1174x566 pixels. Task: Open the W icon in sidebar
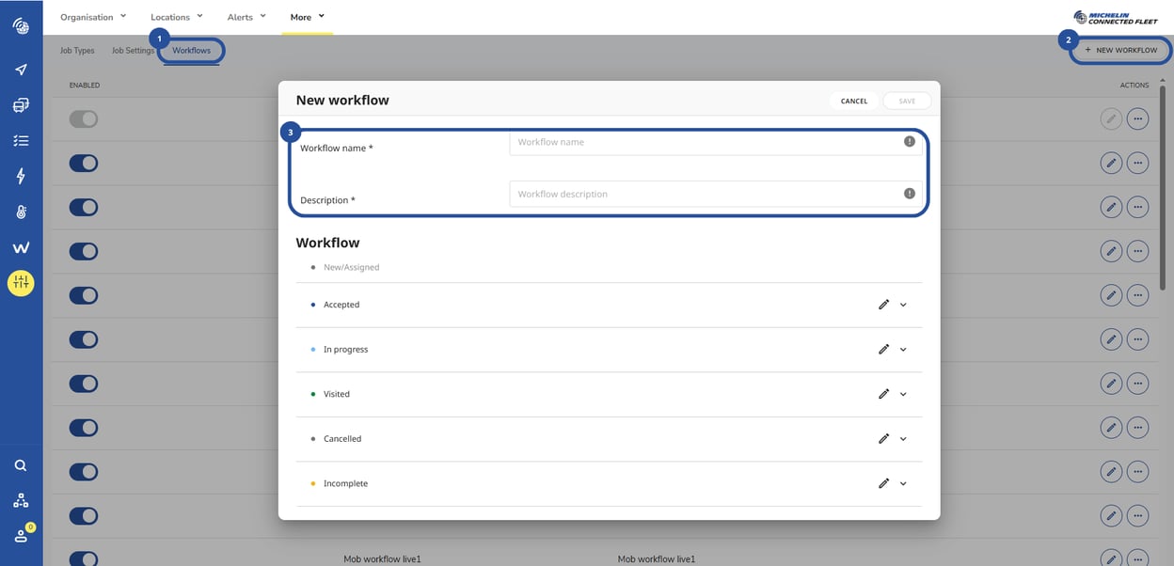pos(21,248)
